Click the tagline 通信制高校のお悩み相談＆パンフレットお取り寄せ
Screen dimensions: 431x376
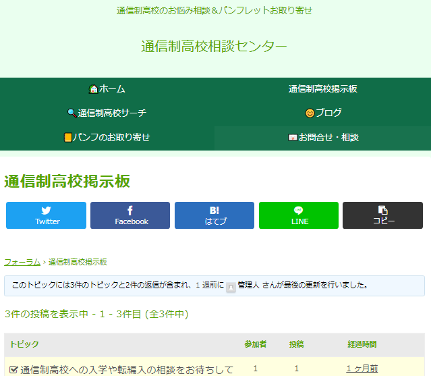[x=214, y=10]
